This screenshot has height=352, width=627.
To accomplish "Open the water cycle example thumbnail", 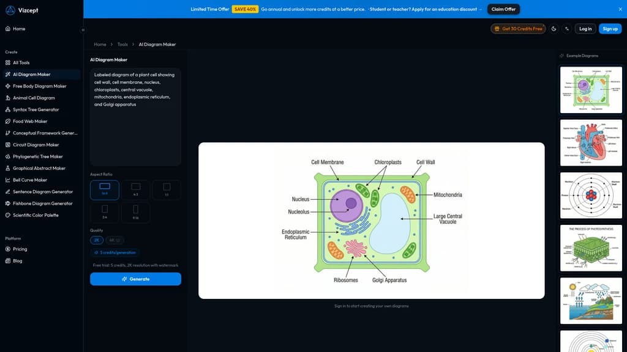I will coord(591,301).
